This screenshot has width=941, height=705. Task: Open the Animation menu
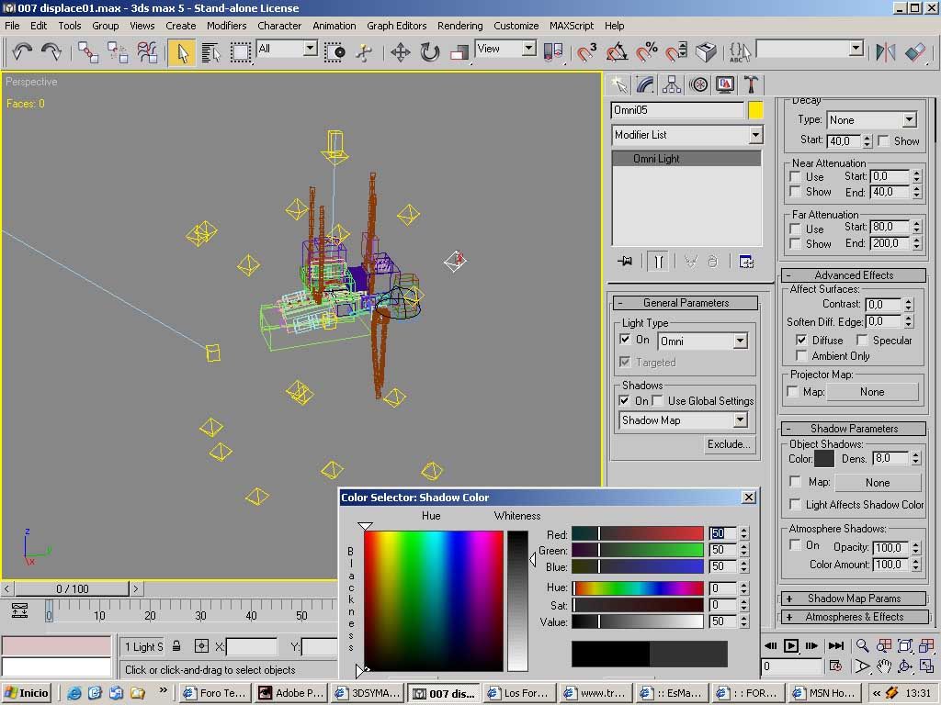pyautogui.click(x=334, y=26)
